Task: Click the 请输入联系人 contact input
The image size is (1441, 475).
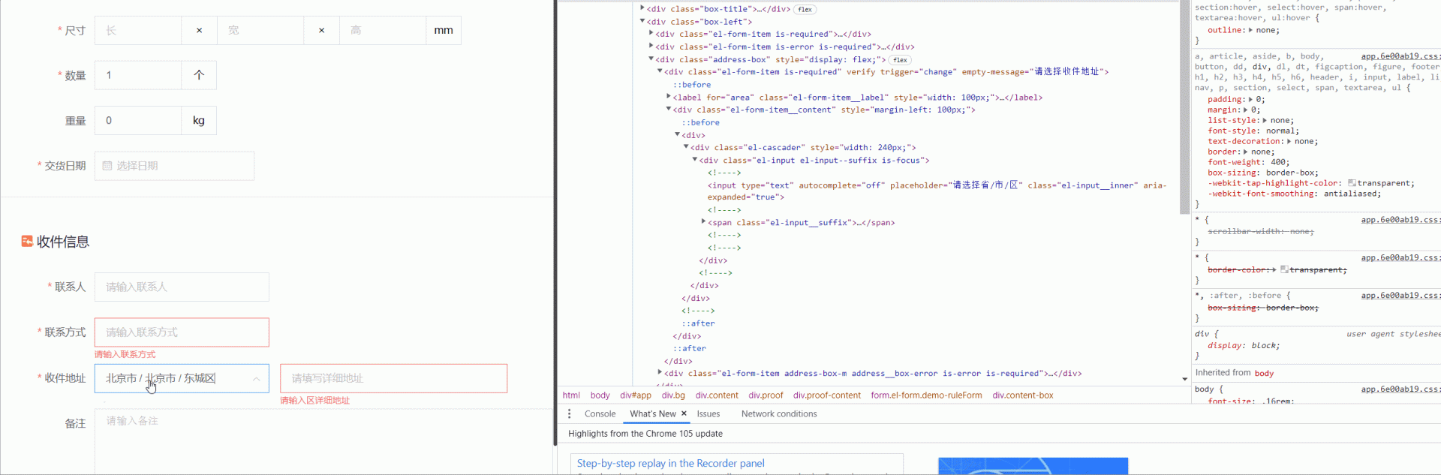Action: [182, 287]
